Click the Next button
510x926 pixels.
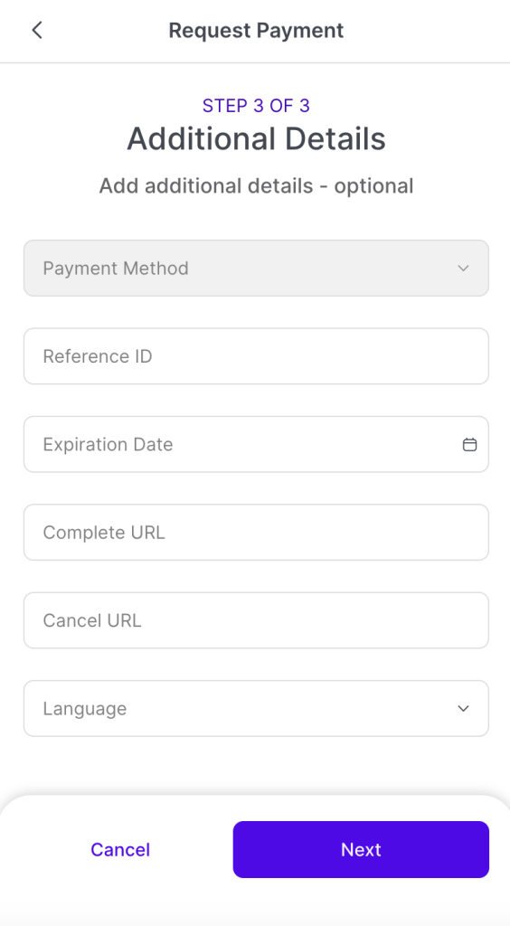(x=361, y=849)
